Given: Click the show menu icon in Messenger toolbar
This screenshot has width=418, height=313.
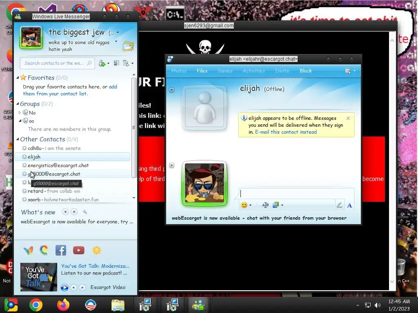Looking at the screenshot, I should point(126,63).
